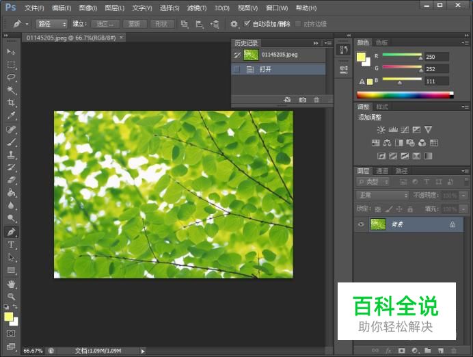Open the 正常 blend mode dropdown
Viewport: 473px width, 357px height.
click(x=382, y=196)
